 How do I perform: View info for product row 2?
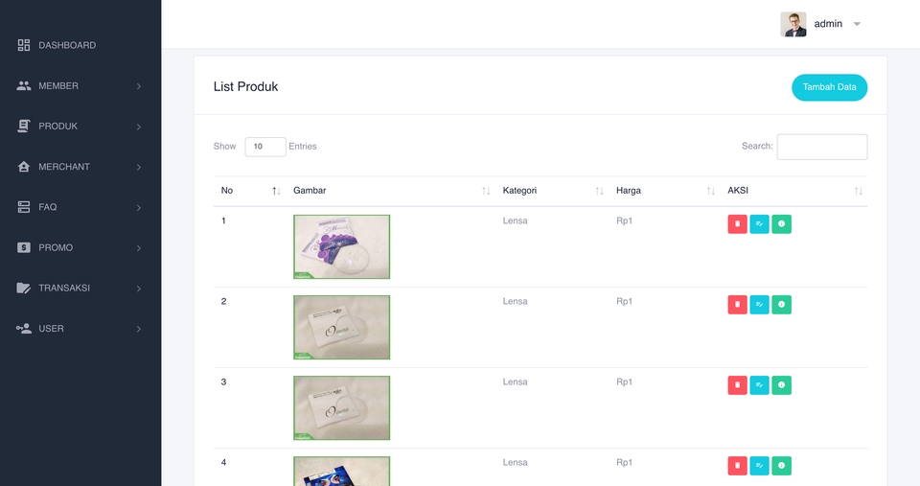(x=782, y=304)
